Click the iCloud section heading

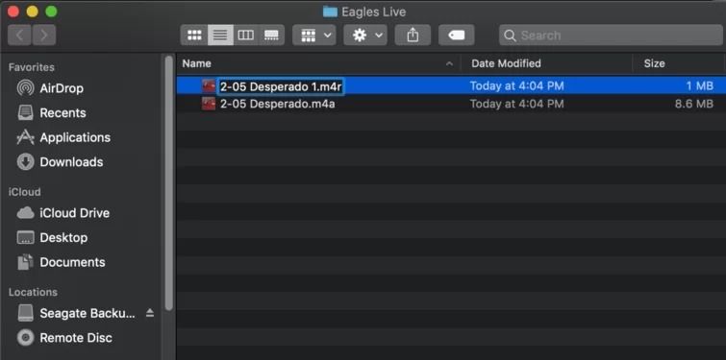[x=24, y=192]
